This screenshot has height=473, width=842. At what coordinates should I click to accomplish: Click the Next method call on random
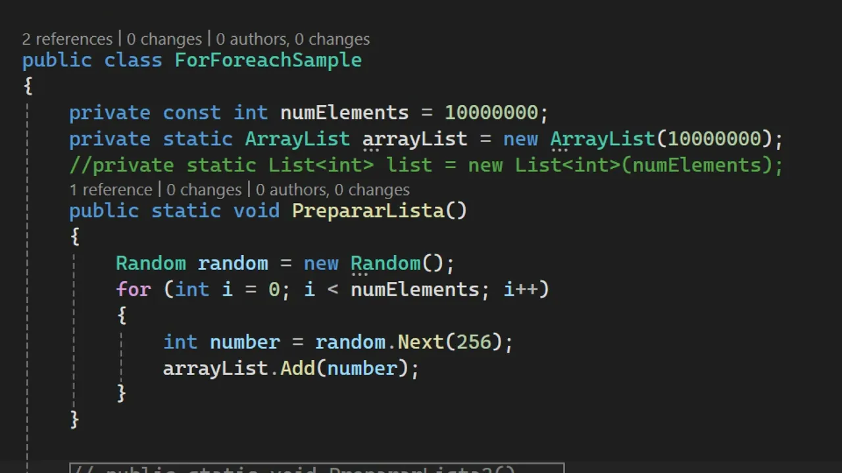pyautogui.click(x=421, y=342)
